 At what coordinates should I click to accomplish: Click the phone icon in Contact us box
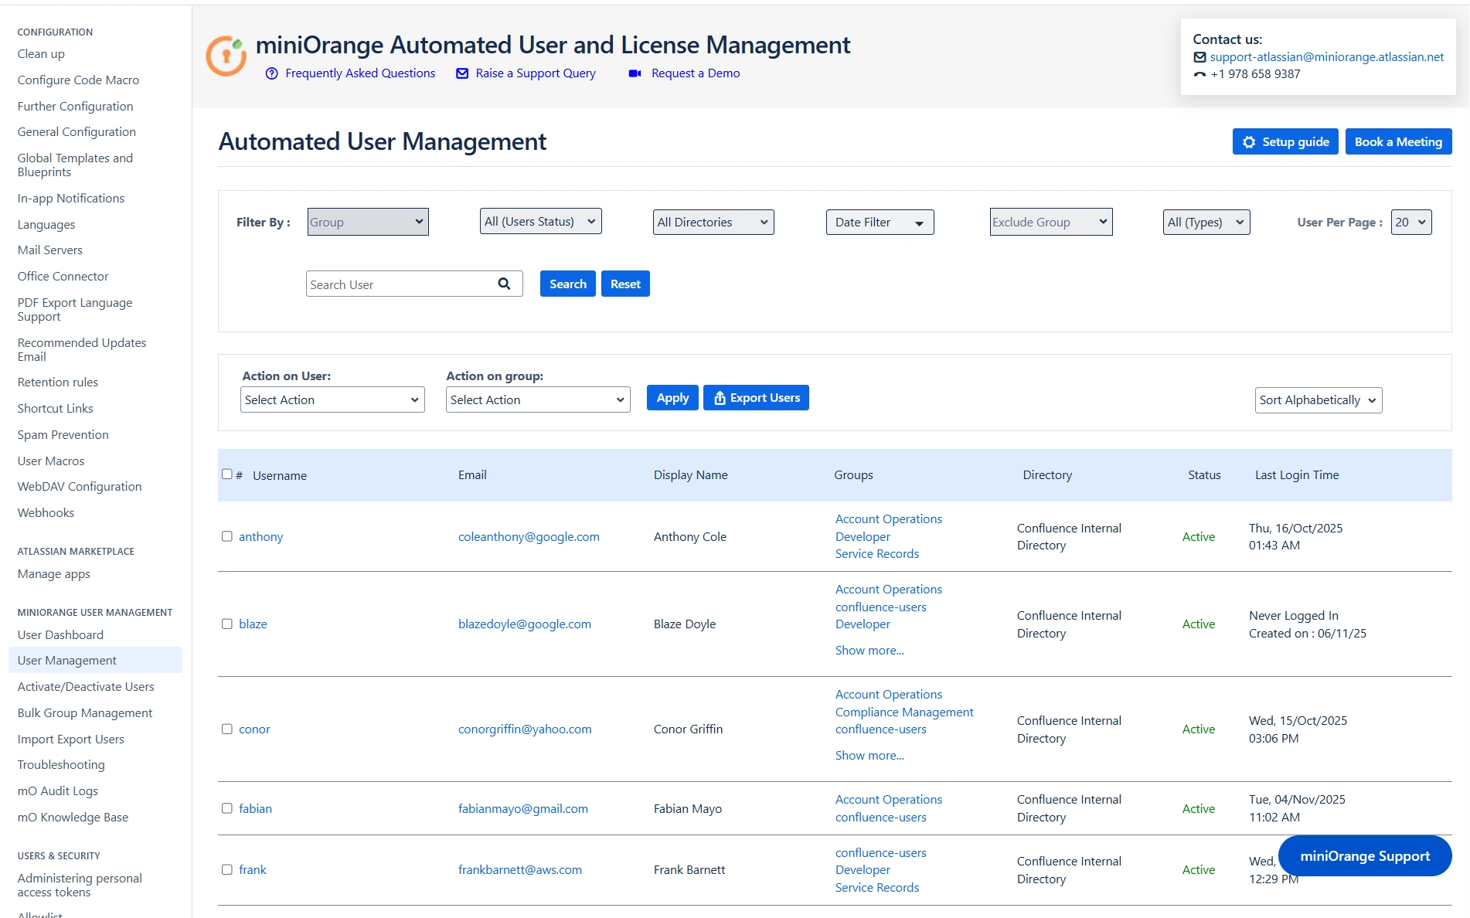tap(1199, 74)
